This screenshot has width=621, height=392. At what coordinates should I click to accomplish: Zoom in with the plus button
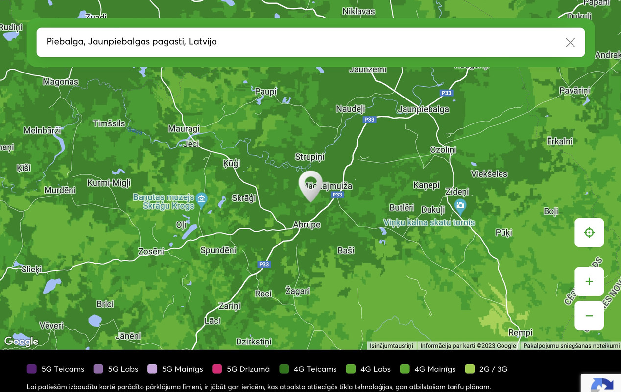[589, 281]
